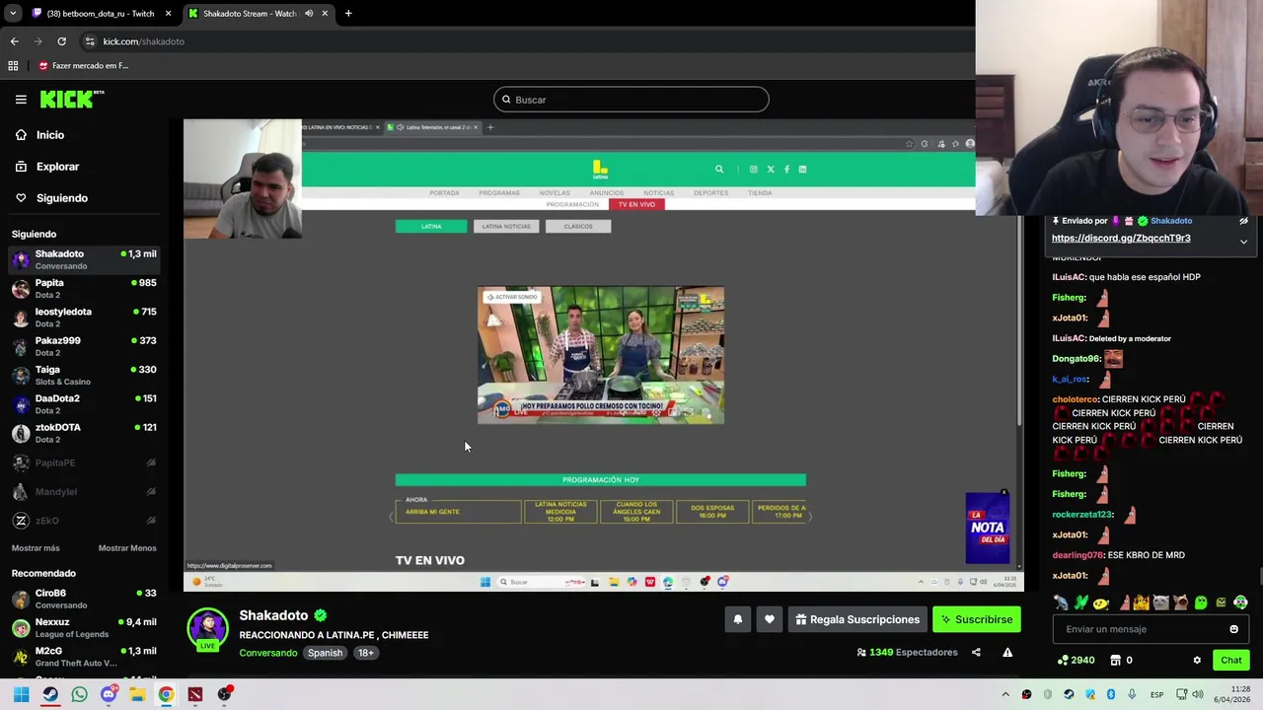Open the pinned discord.gg link

click(x=1121, y=238)
